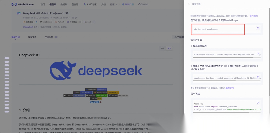Go to 首页 in the top navigation
Viewport: 270px width, 133px height.
43,4
